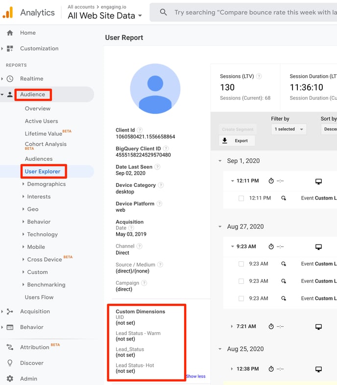Click event icon in the 12:11 PM event row

[284, 198]
